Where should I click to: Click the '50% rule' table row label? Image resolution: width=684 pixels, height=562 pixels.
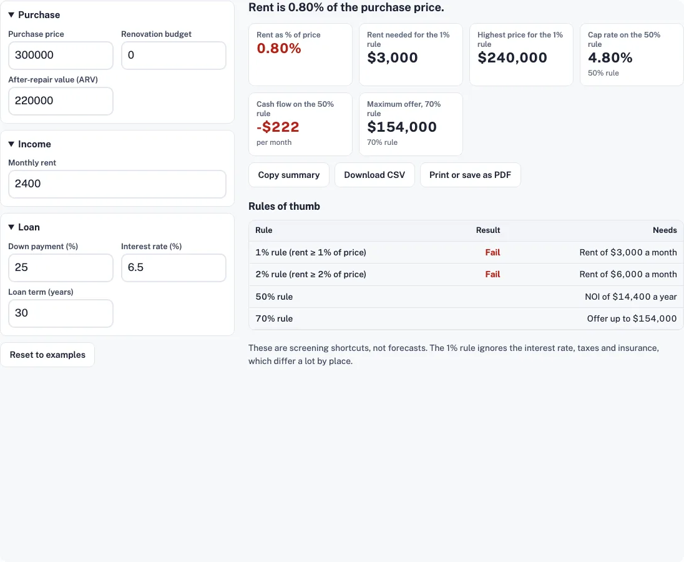tap(274, 297)
